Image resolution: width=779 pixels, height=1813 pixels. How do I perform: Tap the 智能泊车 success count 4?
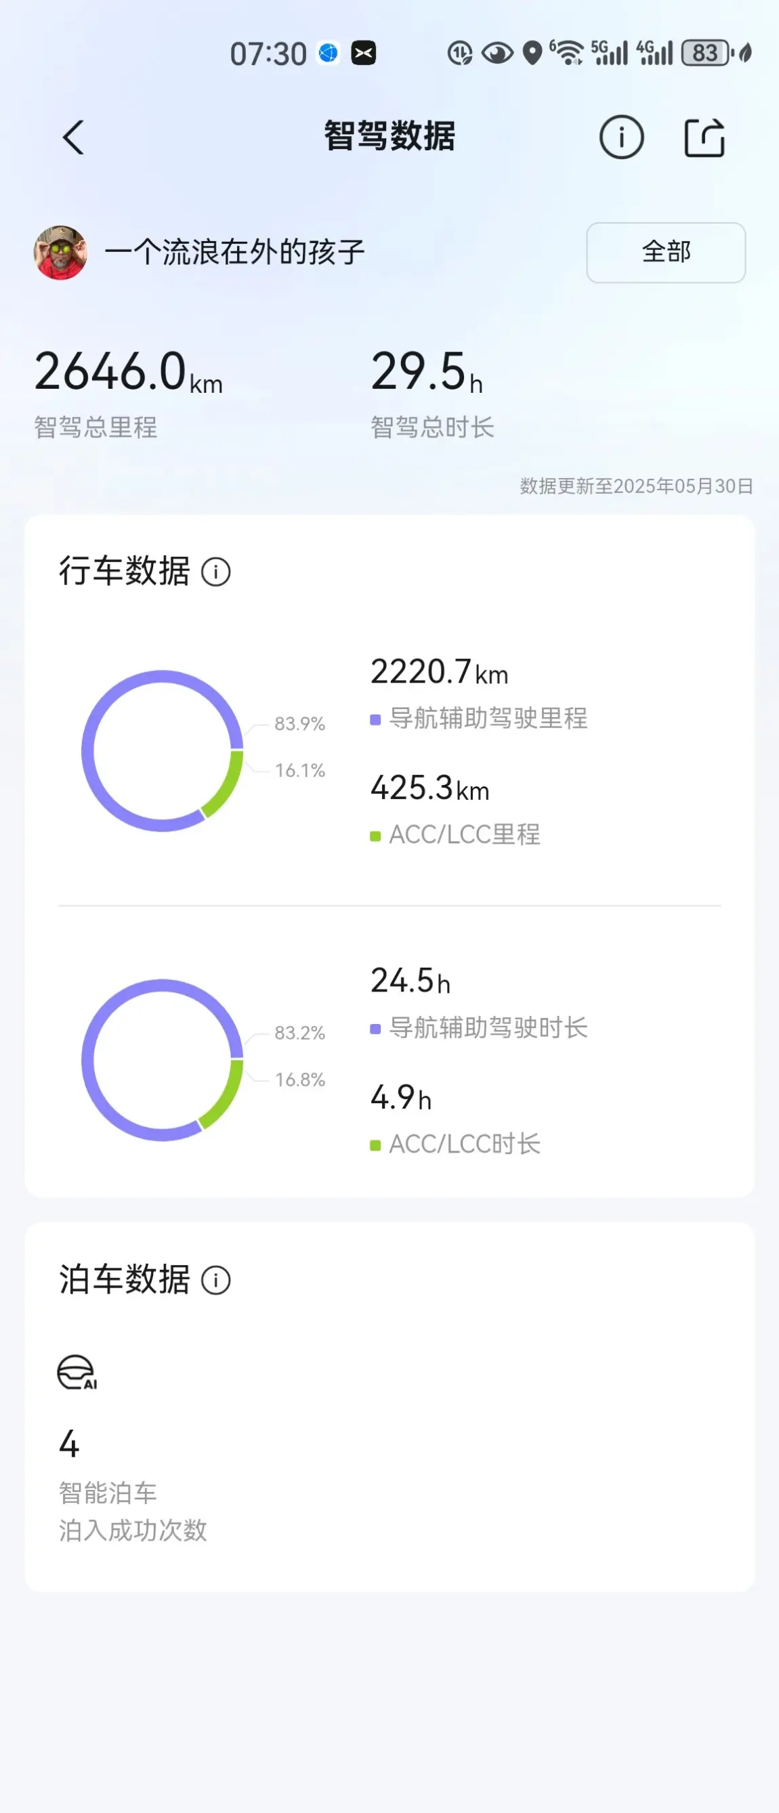tap(69, 1444)
